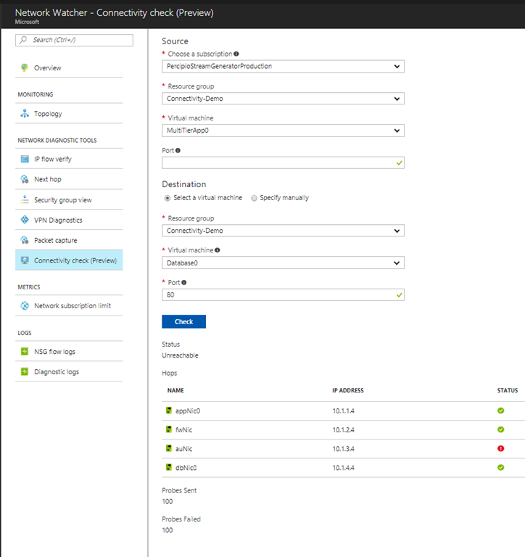Click the source Port info icon

point(178,150)
